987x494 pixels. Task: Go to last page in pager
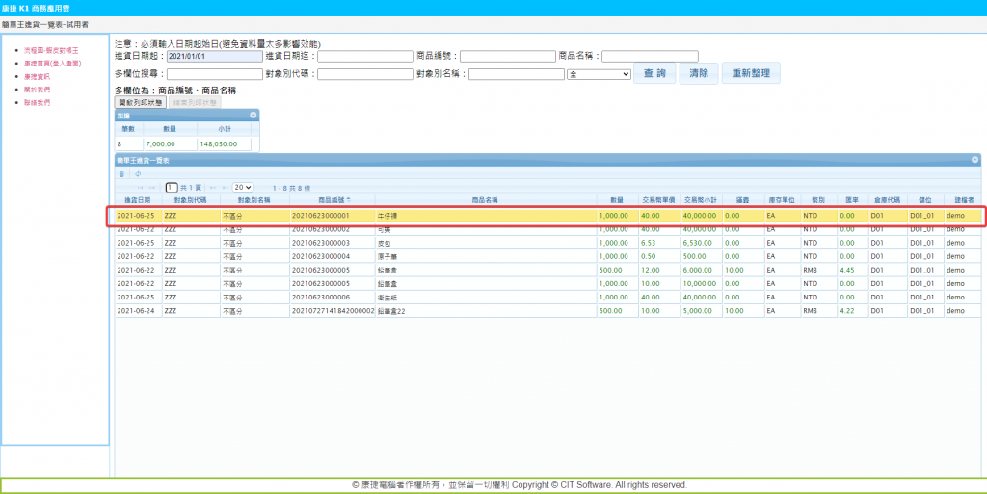pyautogui.click(x=226, y=187)
